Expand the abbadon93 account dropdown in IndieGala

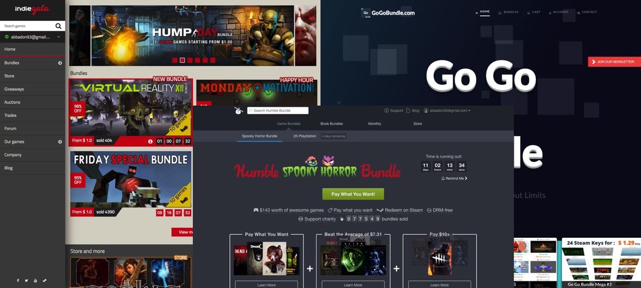coord(59,37)
